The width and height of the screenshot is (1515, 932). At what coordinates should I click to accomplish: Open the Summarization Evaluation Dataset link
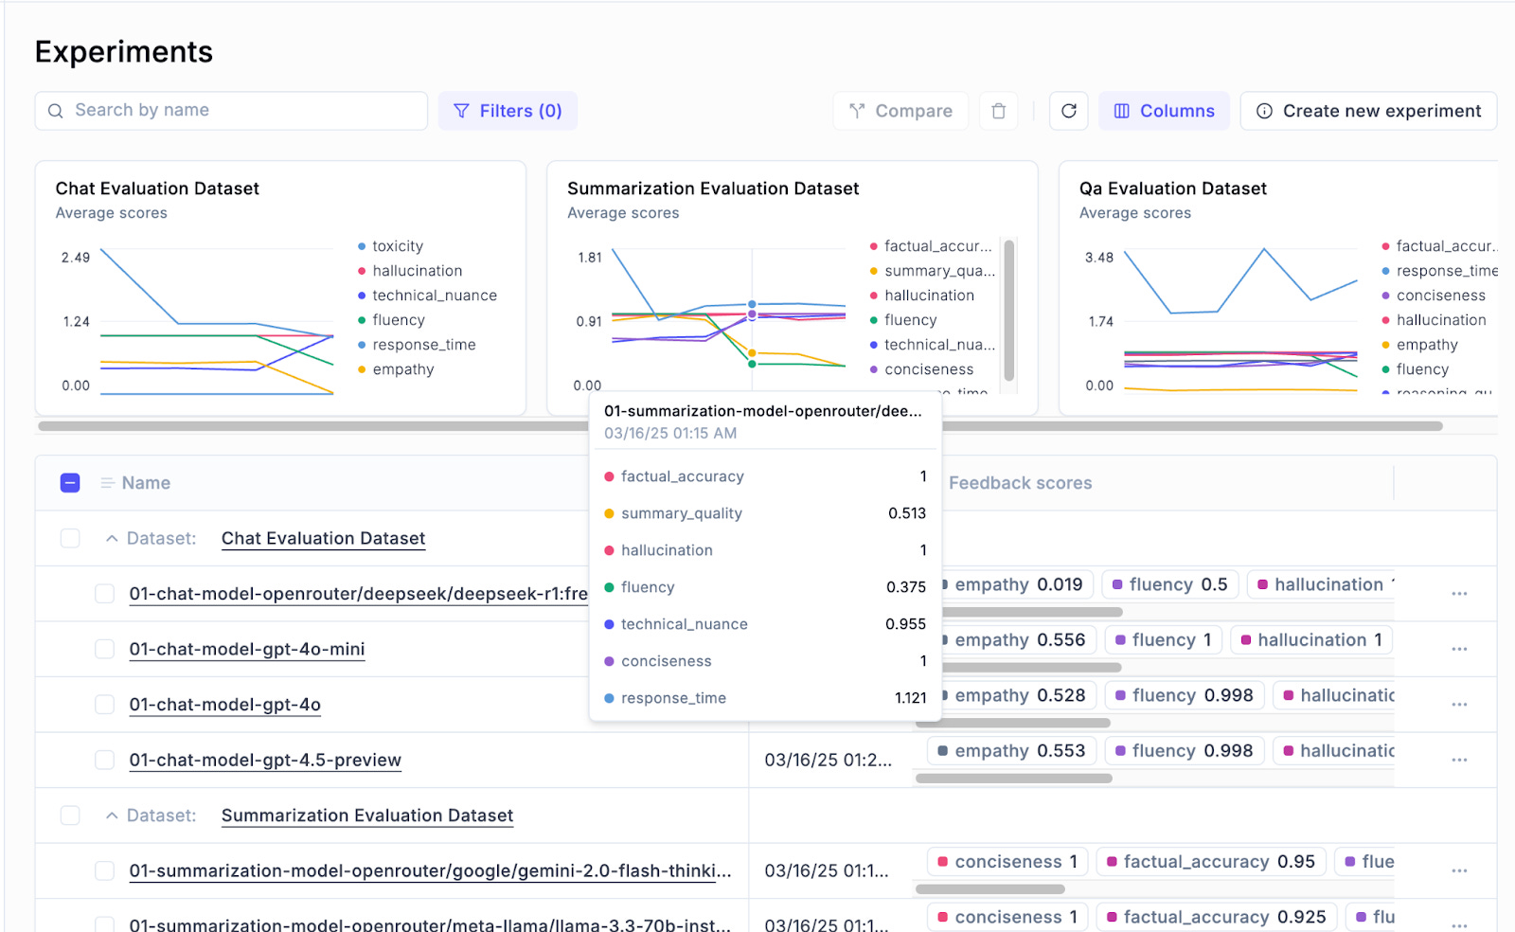coord(367,815)
